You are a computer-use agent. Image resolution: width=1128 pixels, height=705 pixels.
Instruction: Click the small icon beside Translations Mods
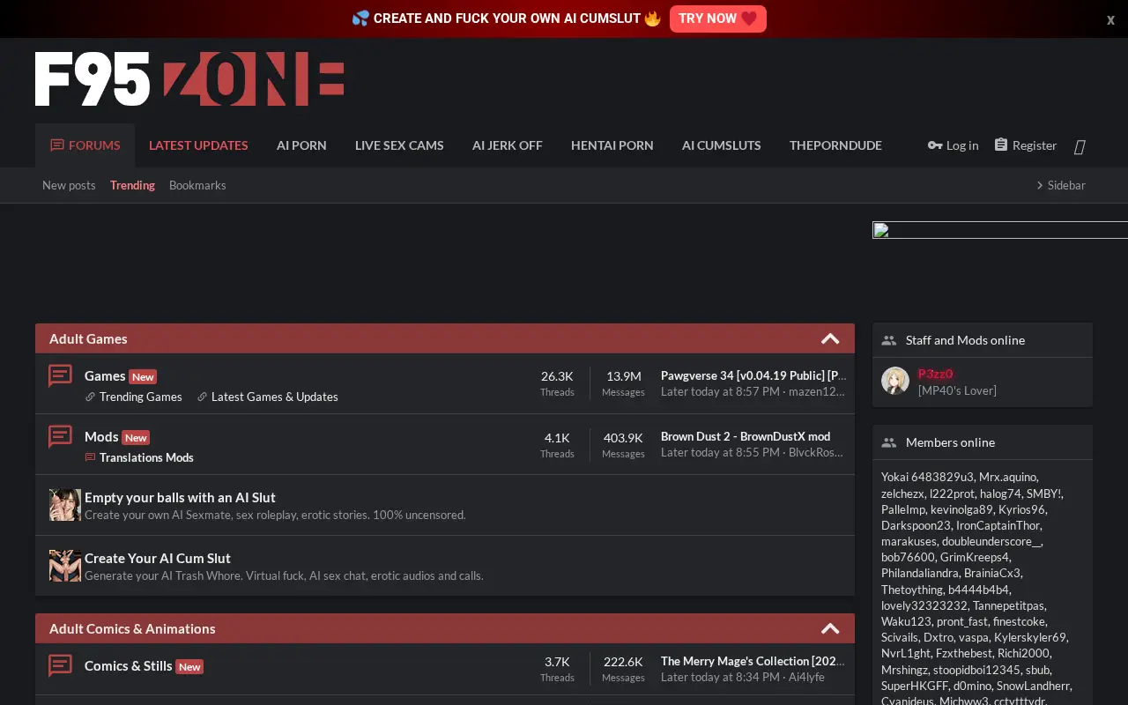90,458
